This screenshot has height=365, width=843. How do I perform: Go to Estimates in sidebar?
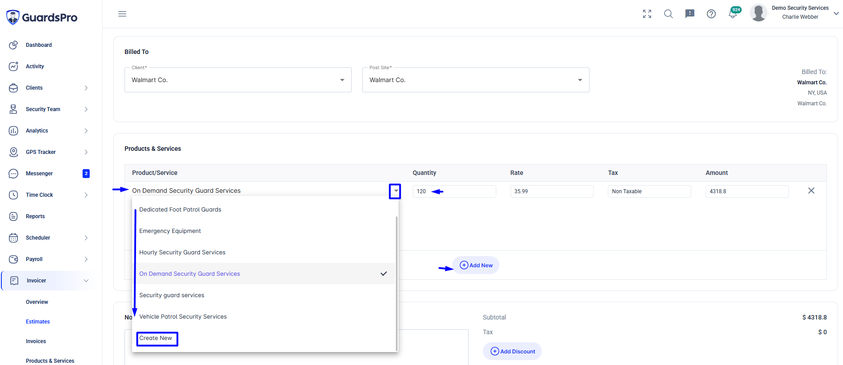click(x=38, y=322)
